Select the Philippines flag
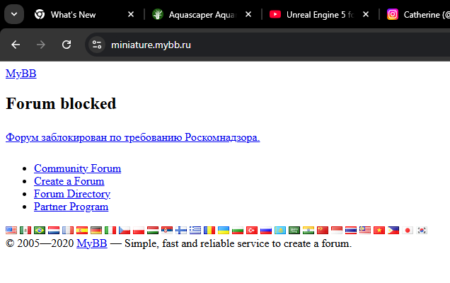Image resolution: width=450 pixels, height=283 pixels. point(393,230)
